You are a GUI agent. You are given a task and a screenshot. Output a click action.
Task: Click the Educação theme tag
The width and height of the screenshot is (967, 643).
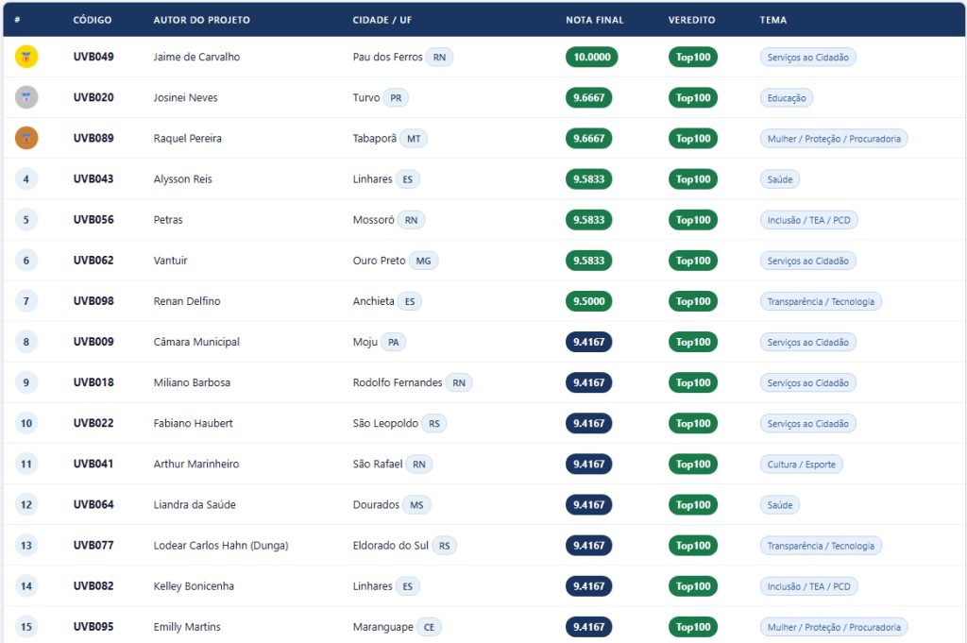pyautogui.click(x=787, y=97)
